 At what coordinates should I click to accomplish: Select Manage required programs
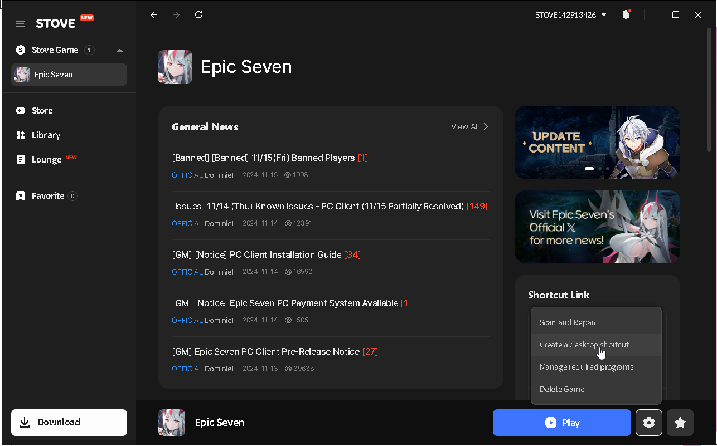[596, 367]
